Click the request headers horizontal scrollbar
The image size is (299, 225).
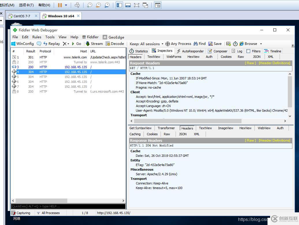coord(188,121)
